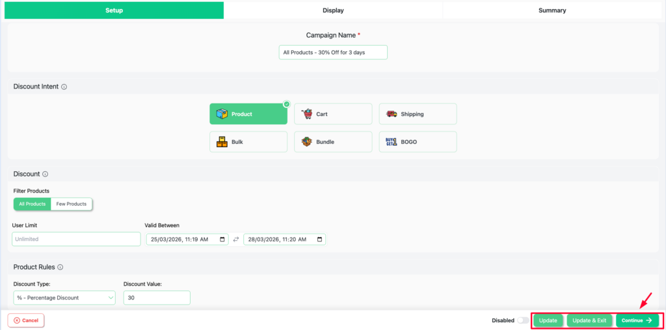Click the Buy-Get-1 BOGO icon
Screen dimensions: 666x330
tap(391, 142)
